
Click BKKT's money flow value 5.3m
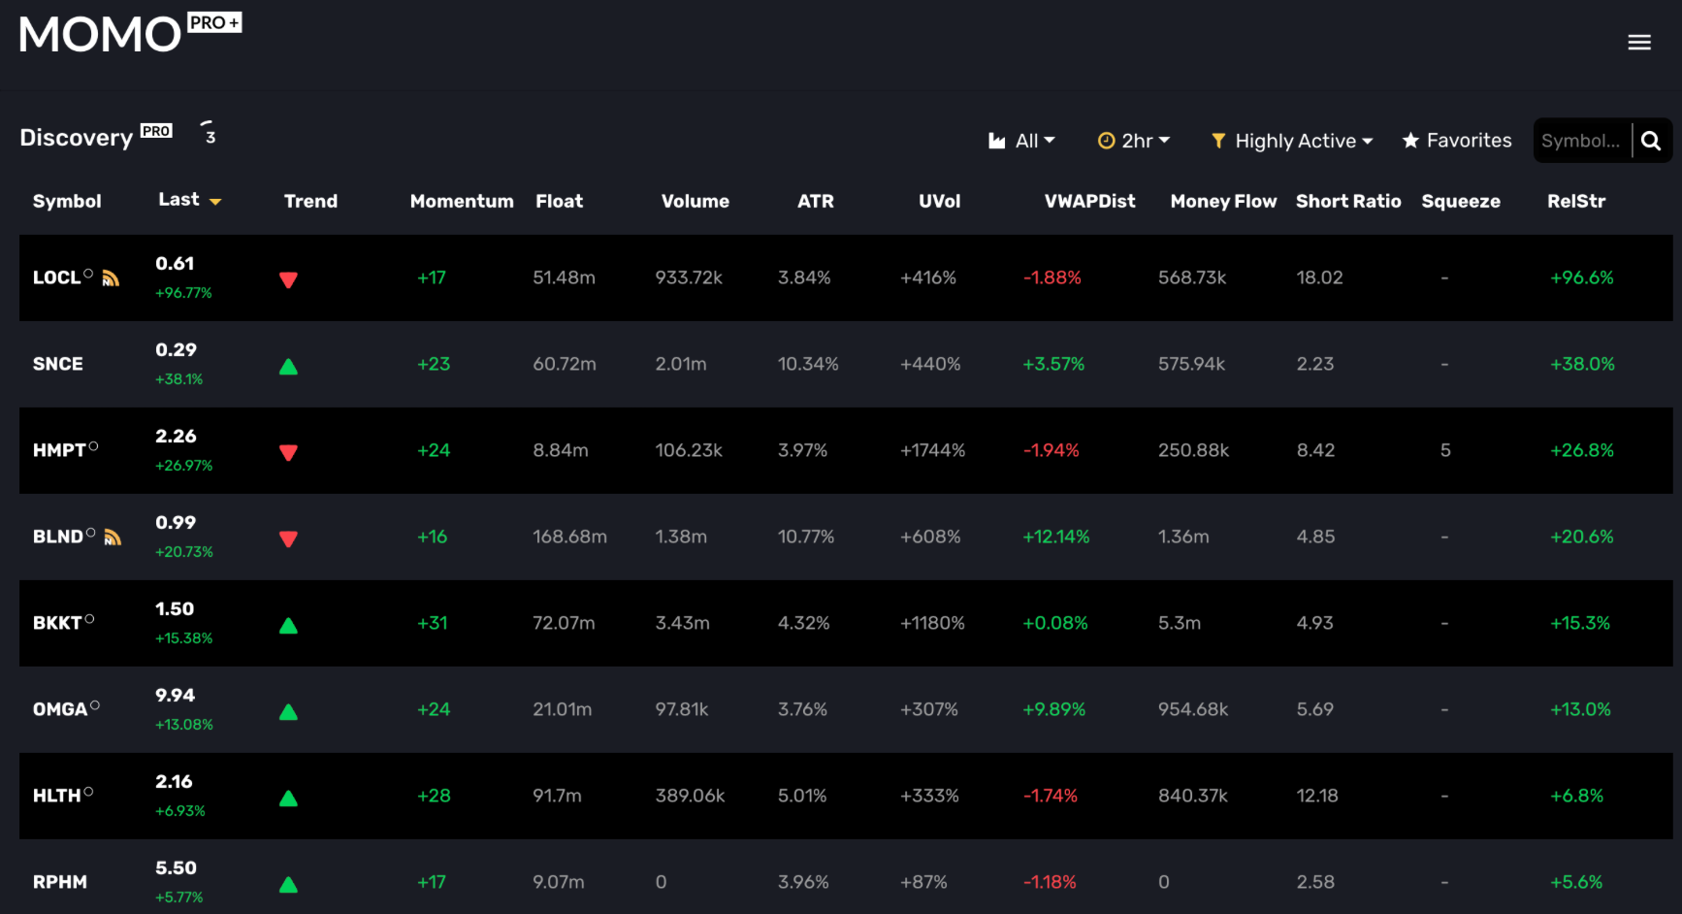coord(1180,623)
